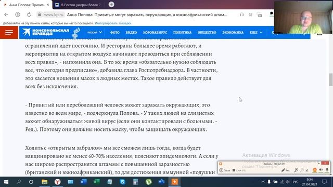This screenshot has height=187, width=333.
Task: Open the clock showing 9:54
Action: [310, 182]
